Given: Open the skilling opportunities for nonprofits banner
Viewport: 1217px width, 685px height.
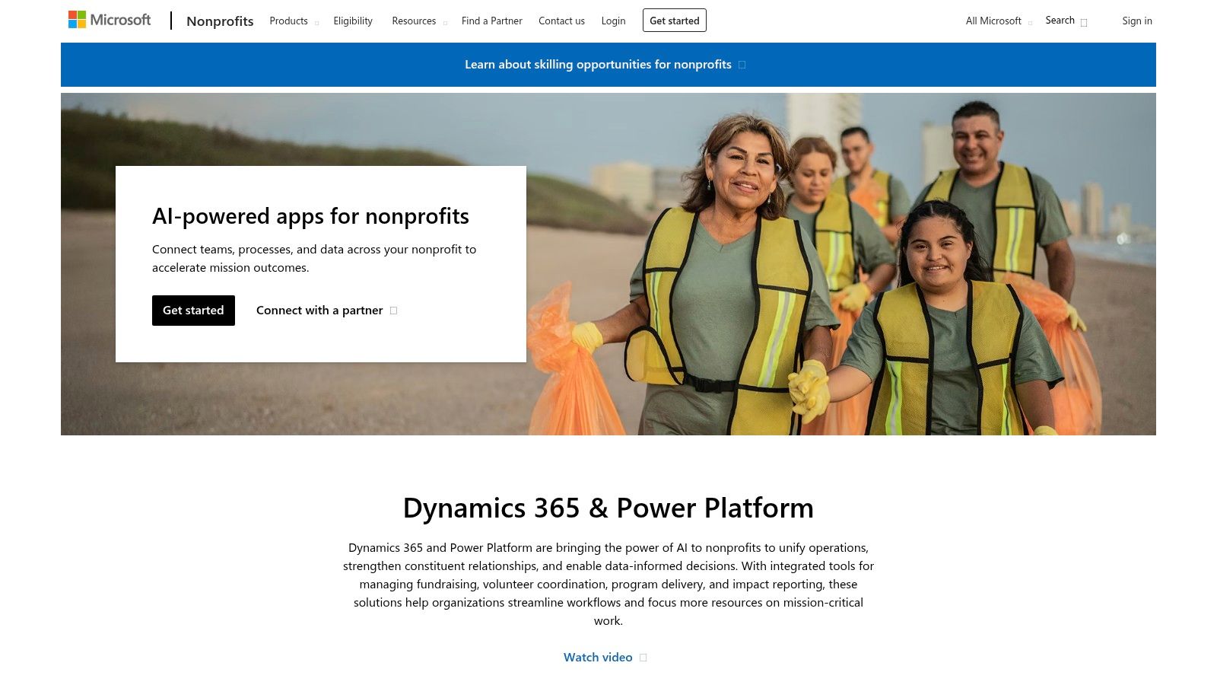Looking at the screenshot, I should [x=598, y=65].
